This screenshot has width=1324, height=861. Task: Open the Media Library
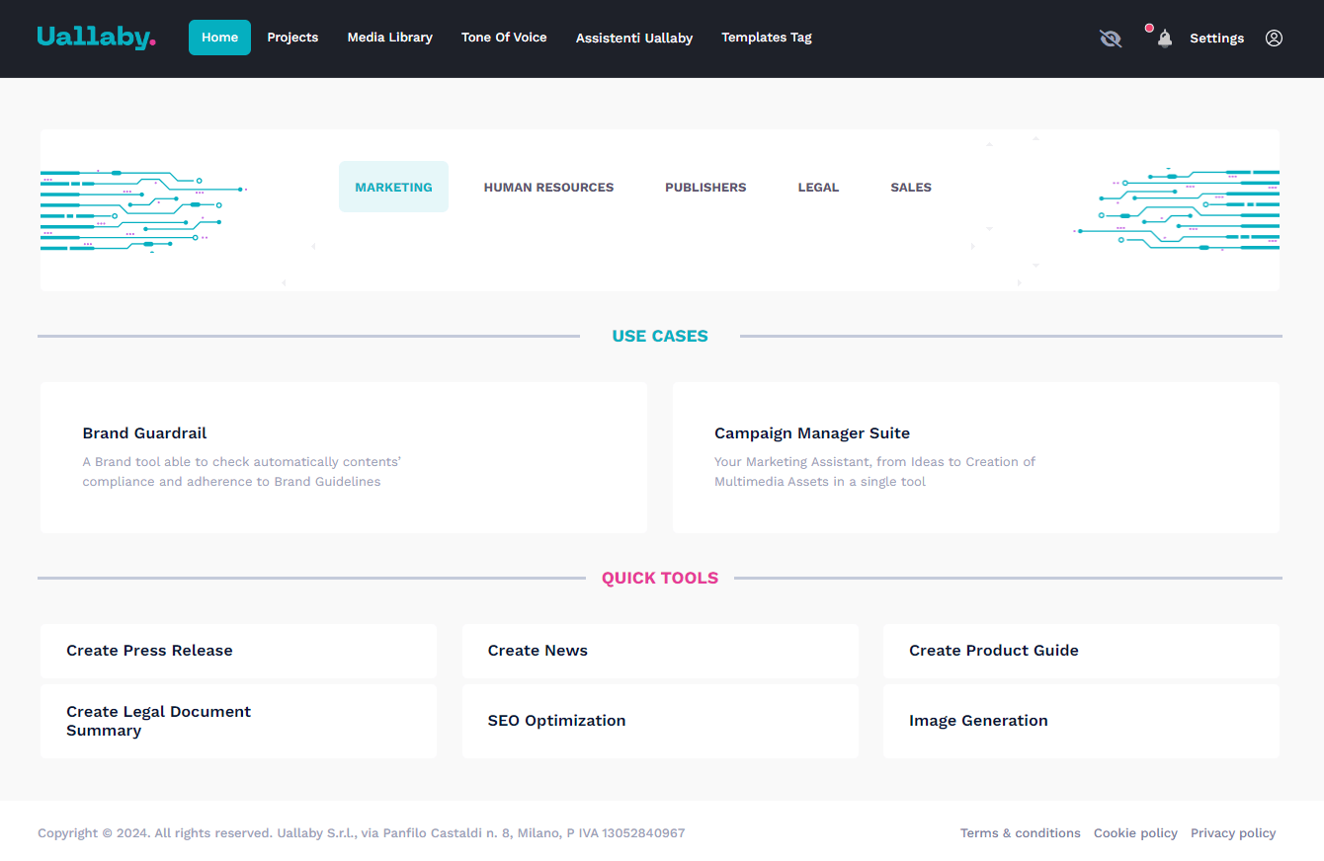[x=389, y=38]
